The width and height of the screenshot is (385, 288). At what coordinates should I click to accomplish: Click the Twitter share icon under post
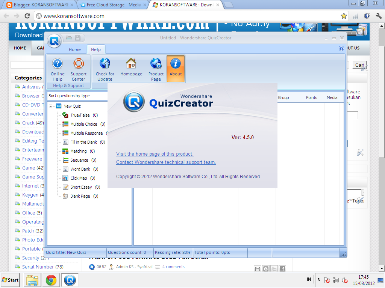click(274, 268)
